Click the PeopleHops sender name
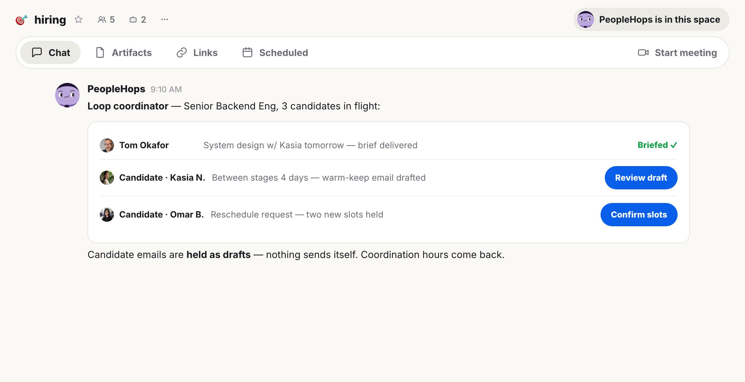This screenshot has height=382, width=745. point(116,89)
